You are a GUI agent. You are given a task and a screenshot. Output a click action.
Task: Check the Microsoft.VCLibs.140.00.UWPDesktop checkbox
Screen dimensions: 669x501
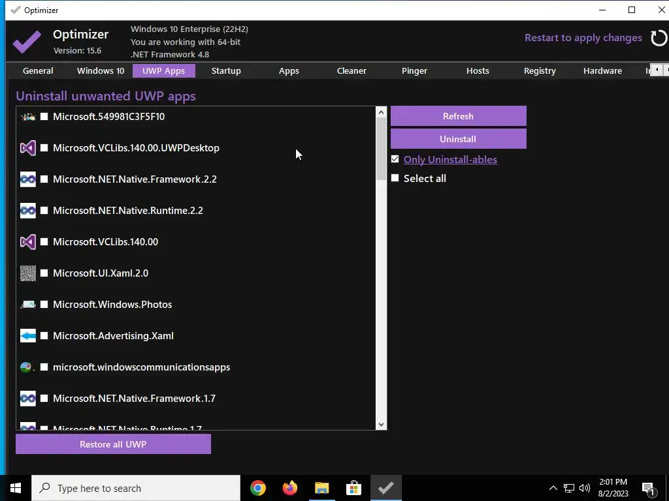click(44, 148)
